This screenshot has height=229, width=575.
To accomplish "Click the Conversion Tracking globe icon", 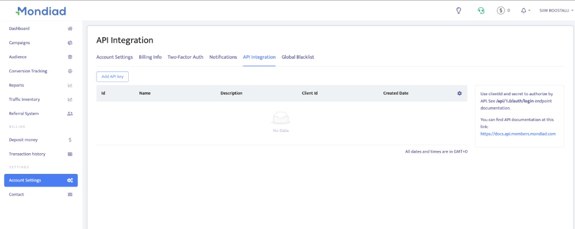I will coord(70,71).
